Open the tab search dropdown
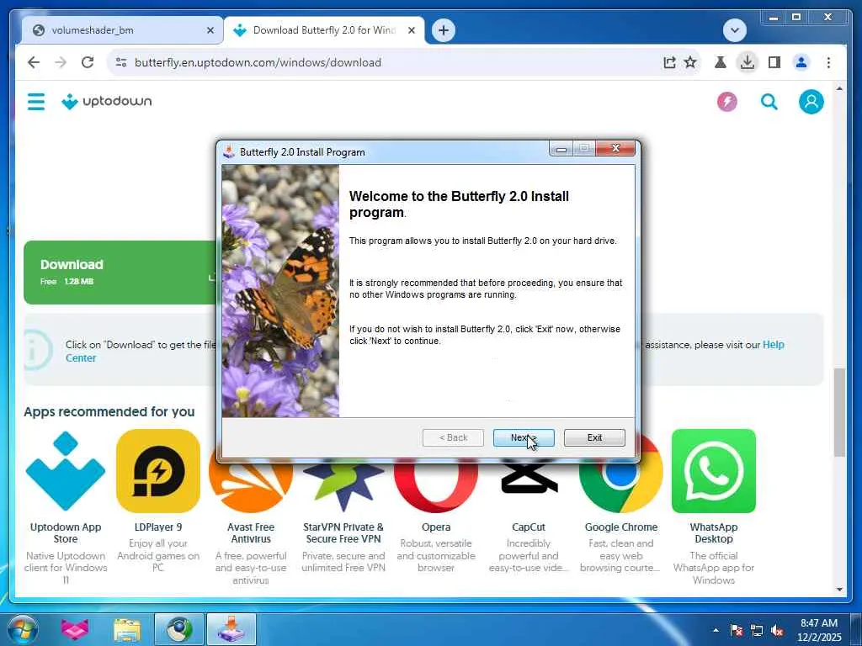 734,30
